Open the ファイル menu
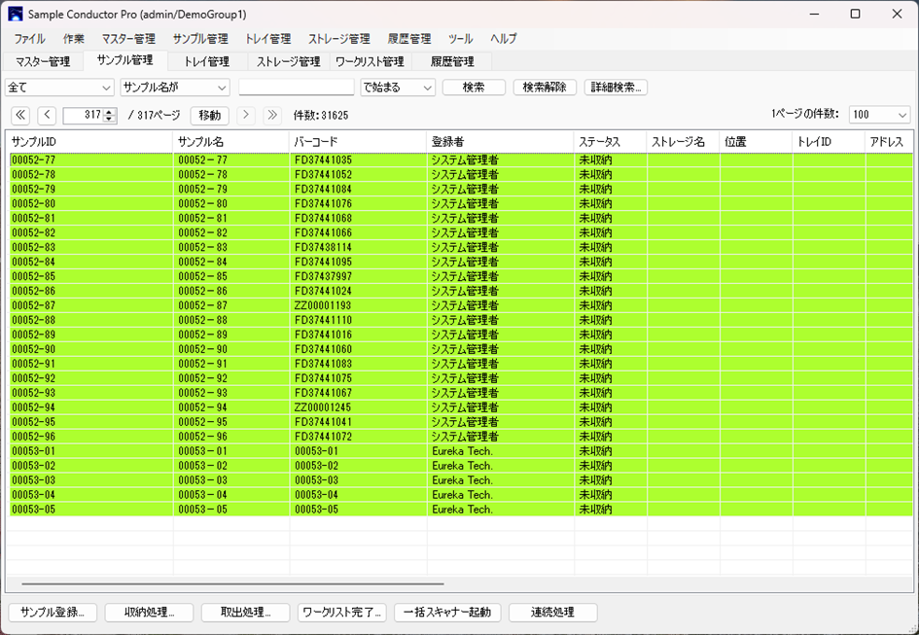This screenshot has height=635, width=919. (x=29, y=39)
